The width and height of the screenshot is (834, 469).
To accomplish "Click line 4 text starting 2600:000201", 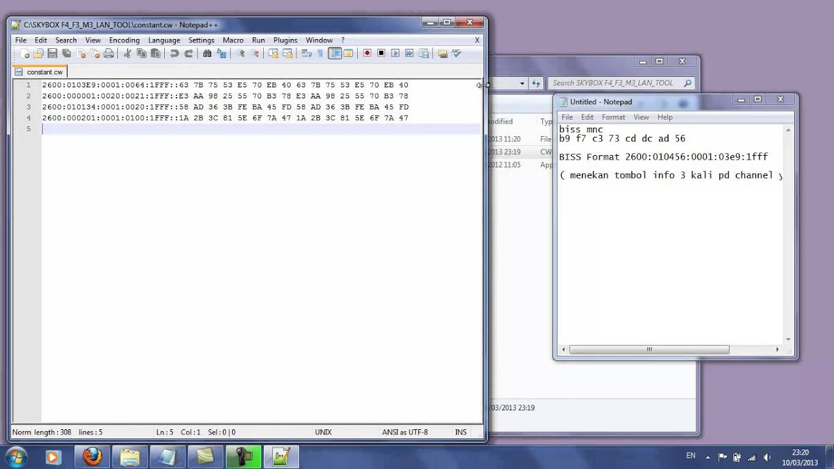I will [225, 118].
